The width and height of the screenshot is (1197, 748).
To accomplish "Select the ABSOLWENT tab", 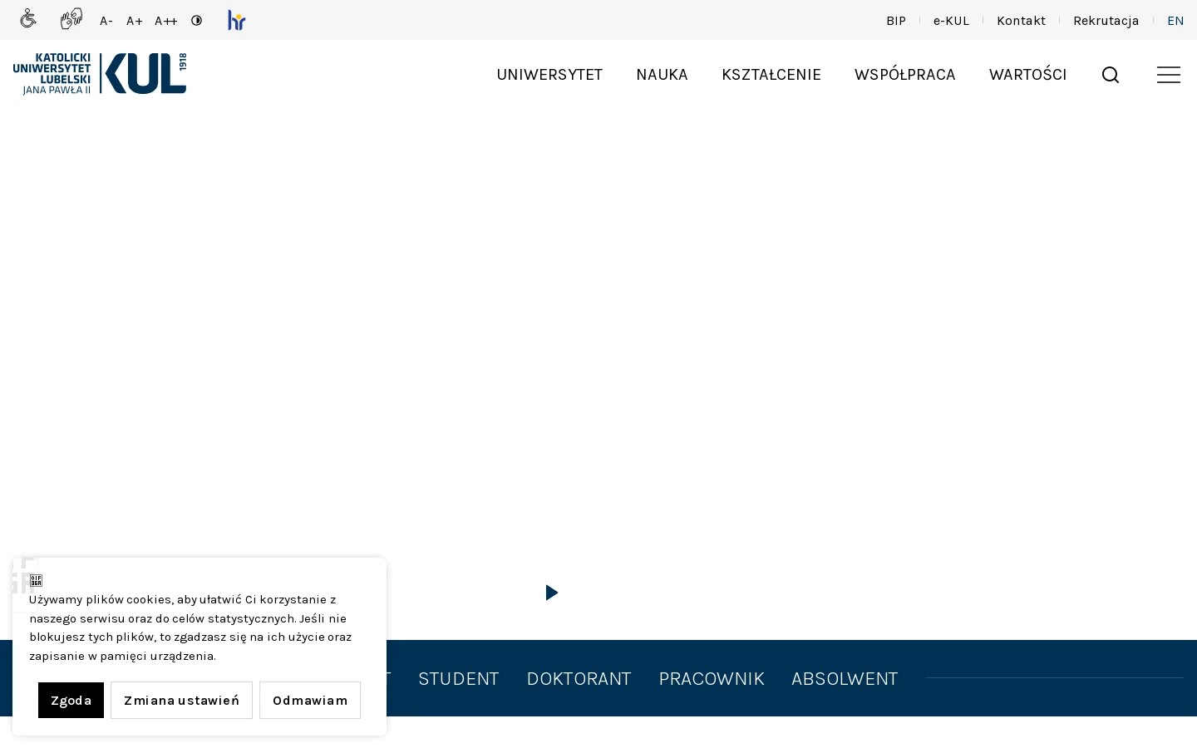I will pyautogui.click(x=845, y=679).
